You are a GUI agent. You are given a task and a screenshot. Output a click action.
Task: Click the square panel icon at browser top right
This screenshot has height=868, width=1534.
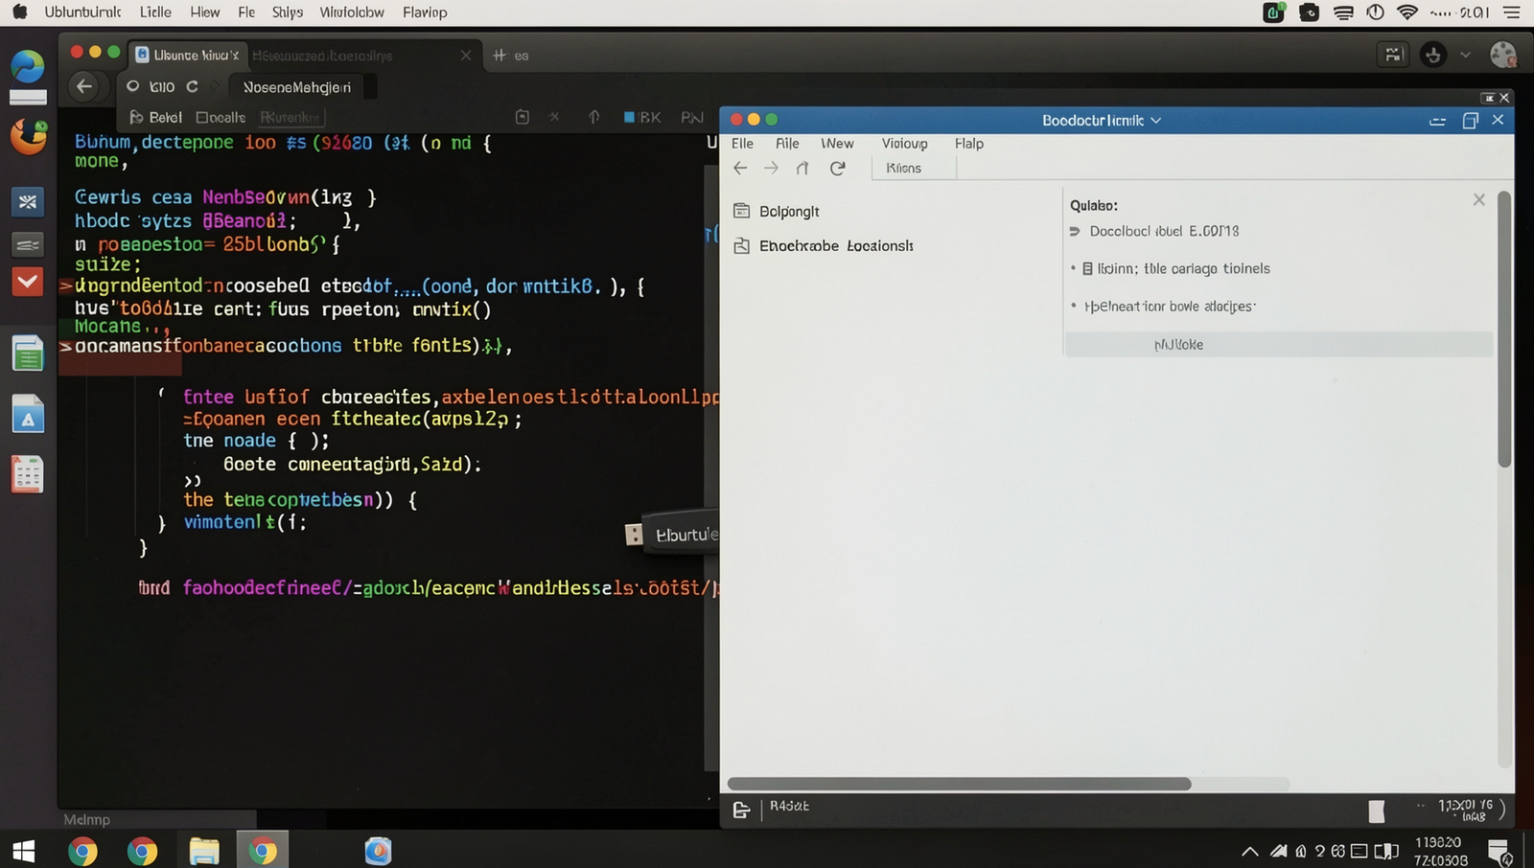(x=1393, y=55)
